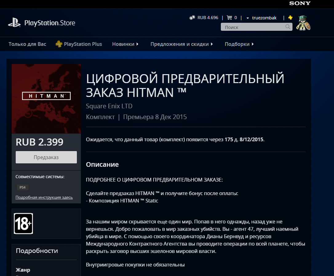The width and height of the screenshot is (334, 276).
Task: Click the Жанр label
Action: (23, 270)
